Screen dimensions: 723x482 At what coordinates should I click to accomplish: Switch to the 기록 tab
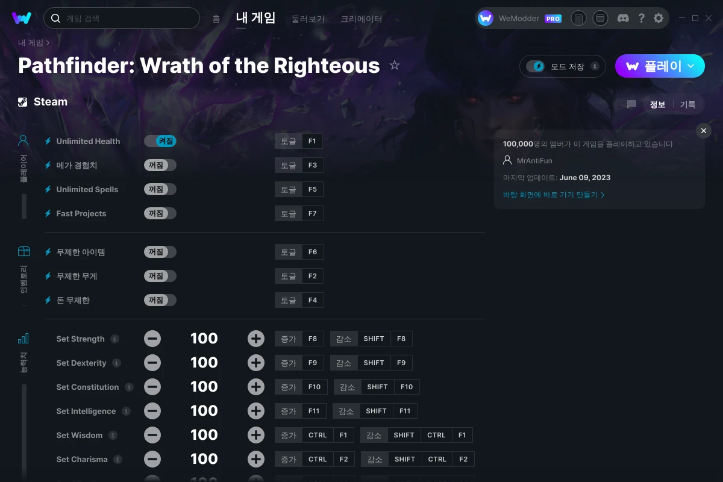pyautogui.click(x=688, y=104)
